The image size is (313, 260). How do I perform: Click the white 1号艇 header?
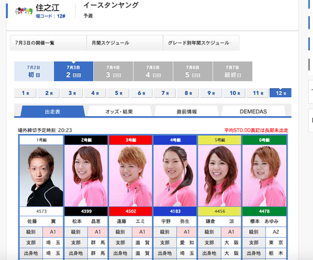(x=41, y=140)
